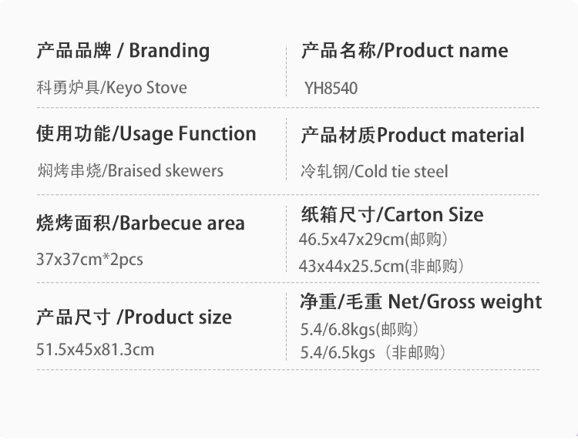Click the dashed line below 51.5x45x81.3cm
The height and width of the screenshot is (440, 578).
(154, 369)
